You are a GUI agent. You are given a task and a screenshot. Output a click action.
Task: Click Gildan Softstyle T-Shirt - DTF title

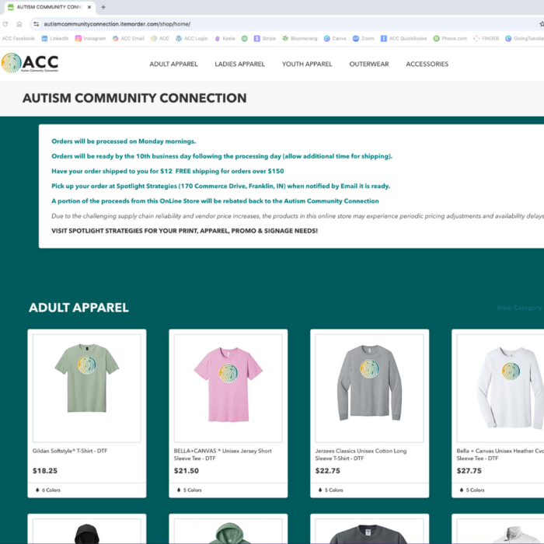coord(70,451)
